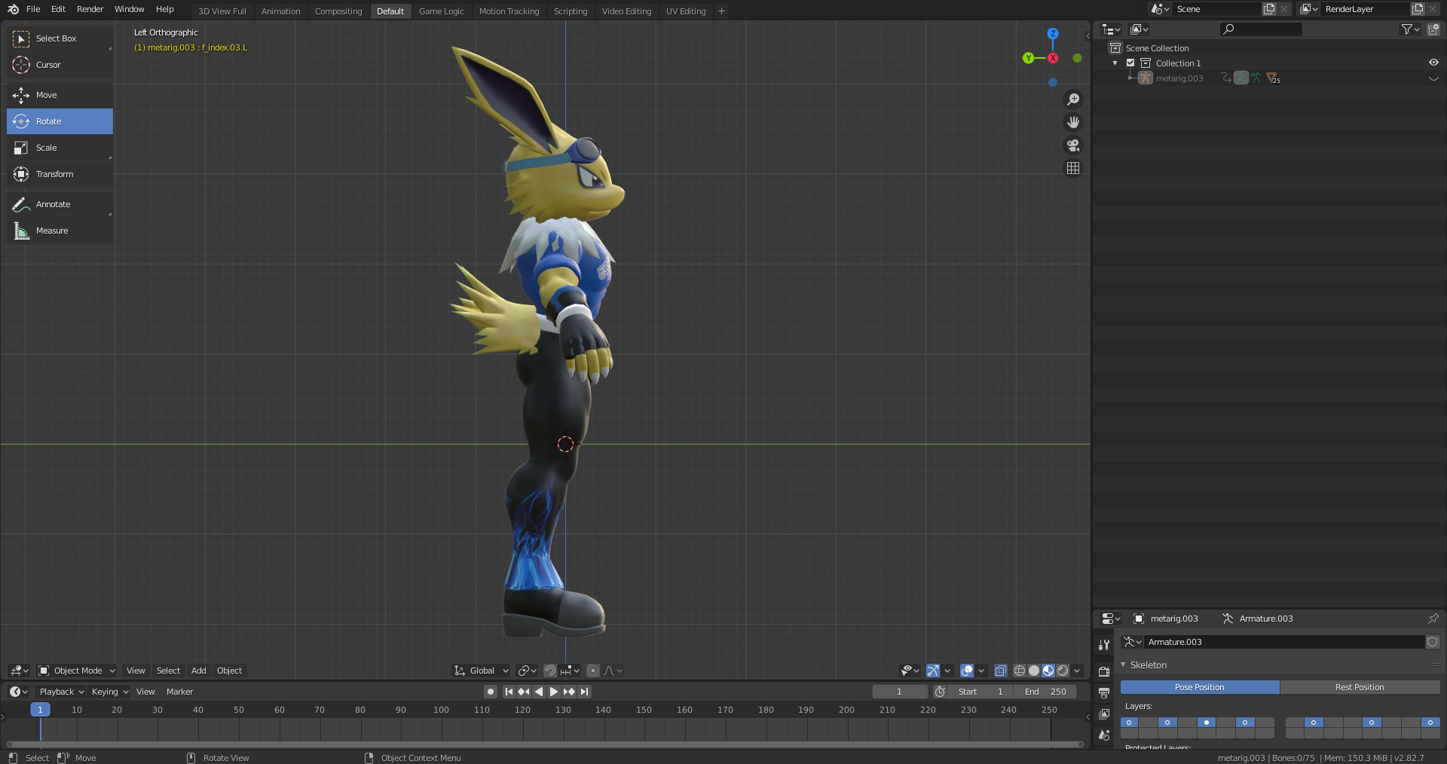Viewport: 1447px width, 764px height.
Task: Activate the Cursor tool
Action: (60, 65)
